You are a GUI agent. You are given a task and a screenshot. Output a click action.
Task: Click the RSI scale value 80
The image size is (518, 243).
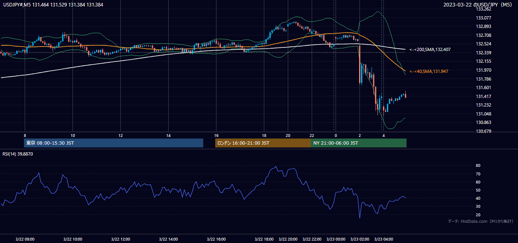(x=478, y=166)
